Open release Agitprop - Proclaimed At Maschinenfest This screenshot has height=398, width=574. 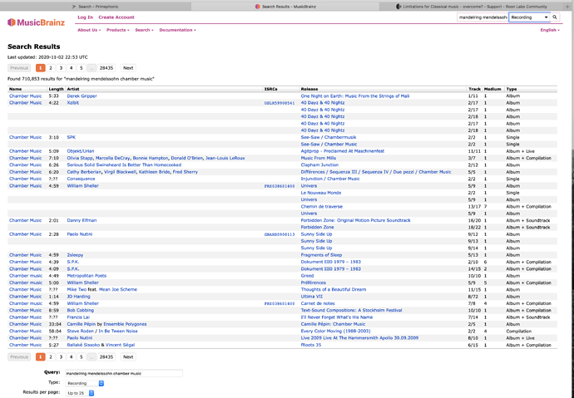pyautogui.click(x=343, y=151)
